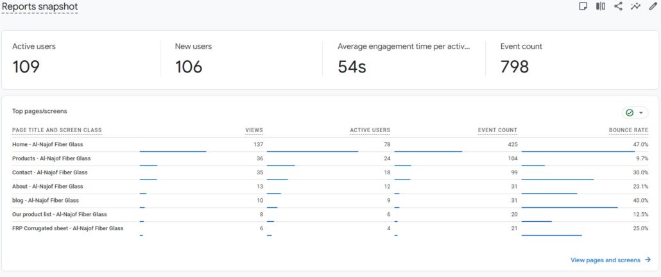Expand the data quality dropdown arrow
The image size is (661, 277).
tap(640, 113)
